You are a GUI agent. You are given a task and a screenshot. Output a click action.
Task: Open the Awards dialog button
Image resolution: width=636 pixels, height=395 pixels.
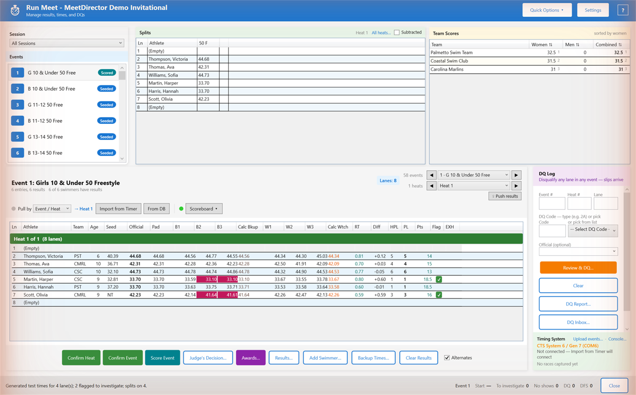(x=251, y=358)
